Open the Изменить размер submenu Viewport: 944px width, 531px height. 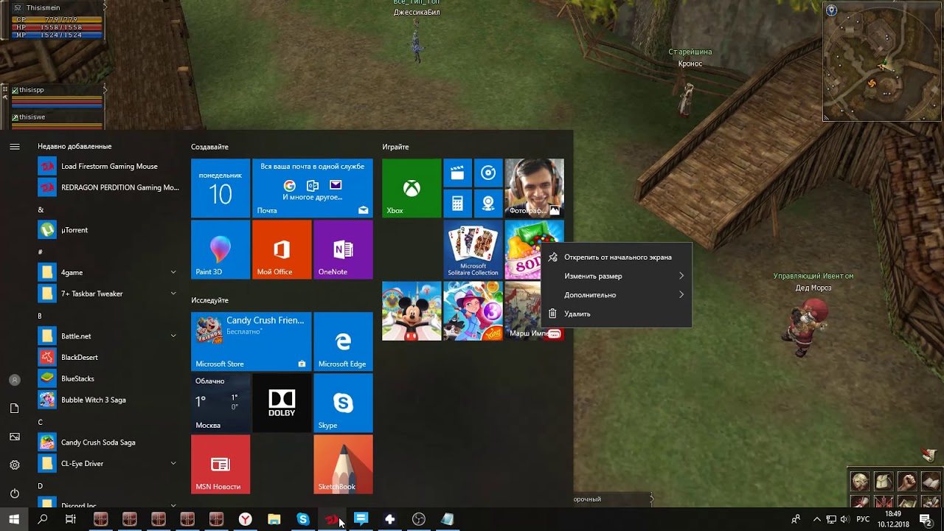(x=617, y=276)
